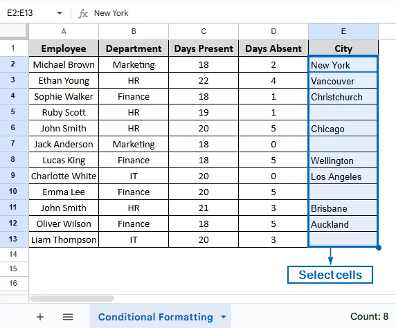Screen dimensions: 396x328
Task: Select the Ruby Scott cell
Action: 64,112
